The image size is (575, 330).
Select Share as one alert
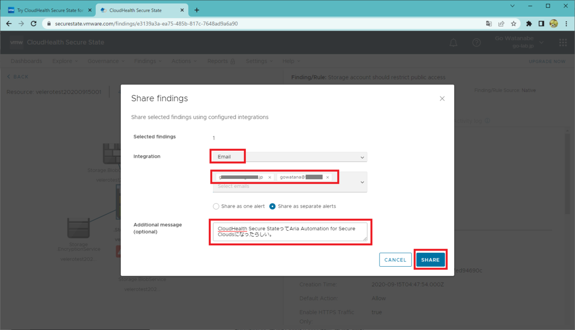[216, 206]
